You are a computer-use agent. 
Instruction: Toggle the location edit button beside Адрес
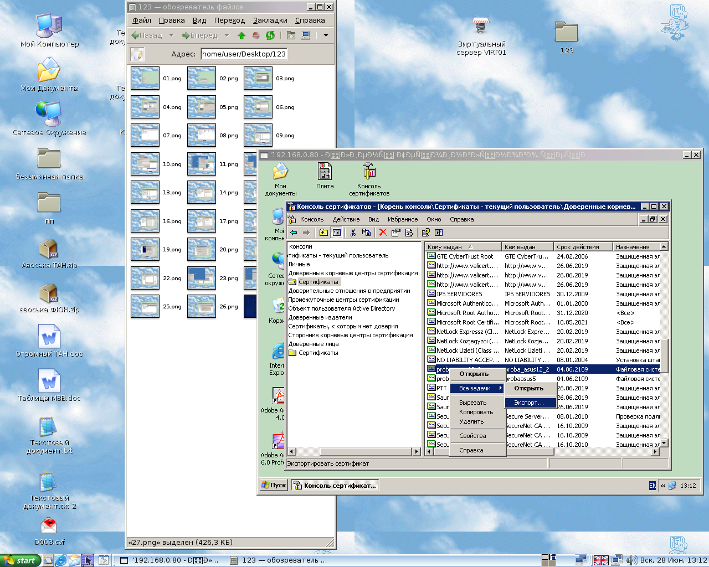click(x=137, y=54)
